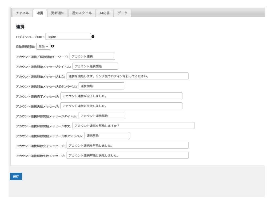
Task: Focus the アカウント連携解除開始メッセージボタンラベル field
Action: [x=107, y=135]
